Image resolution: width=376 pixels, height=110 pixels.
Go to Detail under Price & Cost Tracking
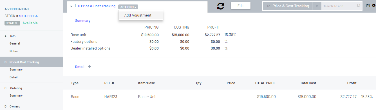pyautogui.click(x=13, y=77)
